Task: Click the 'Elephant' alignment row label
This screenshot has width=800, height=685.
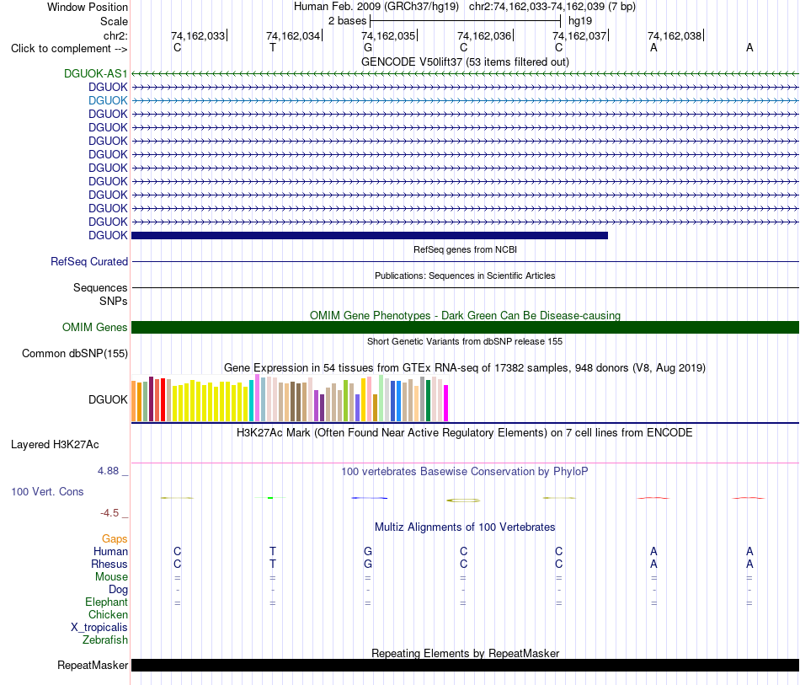Action: click(106, 602)
